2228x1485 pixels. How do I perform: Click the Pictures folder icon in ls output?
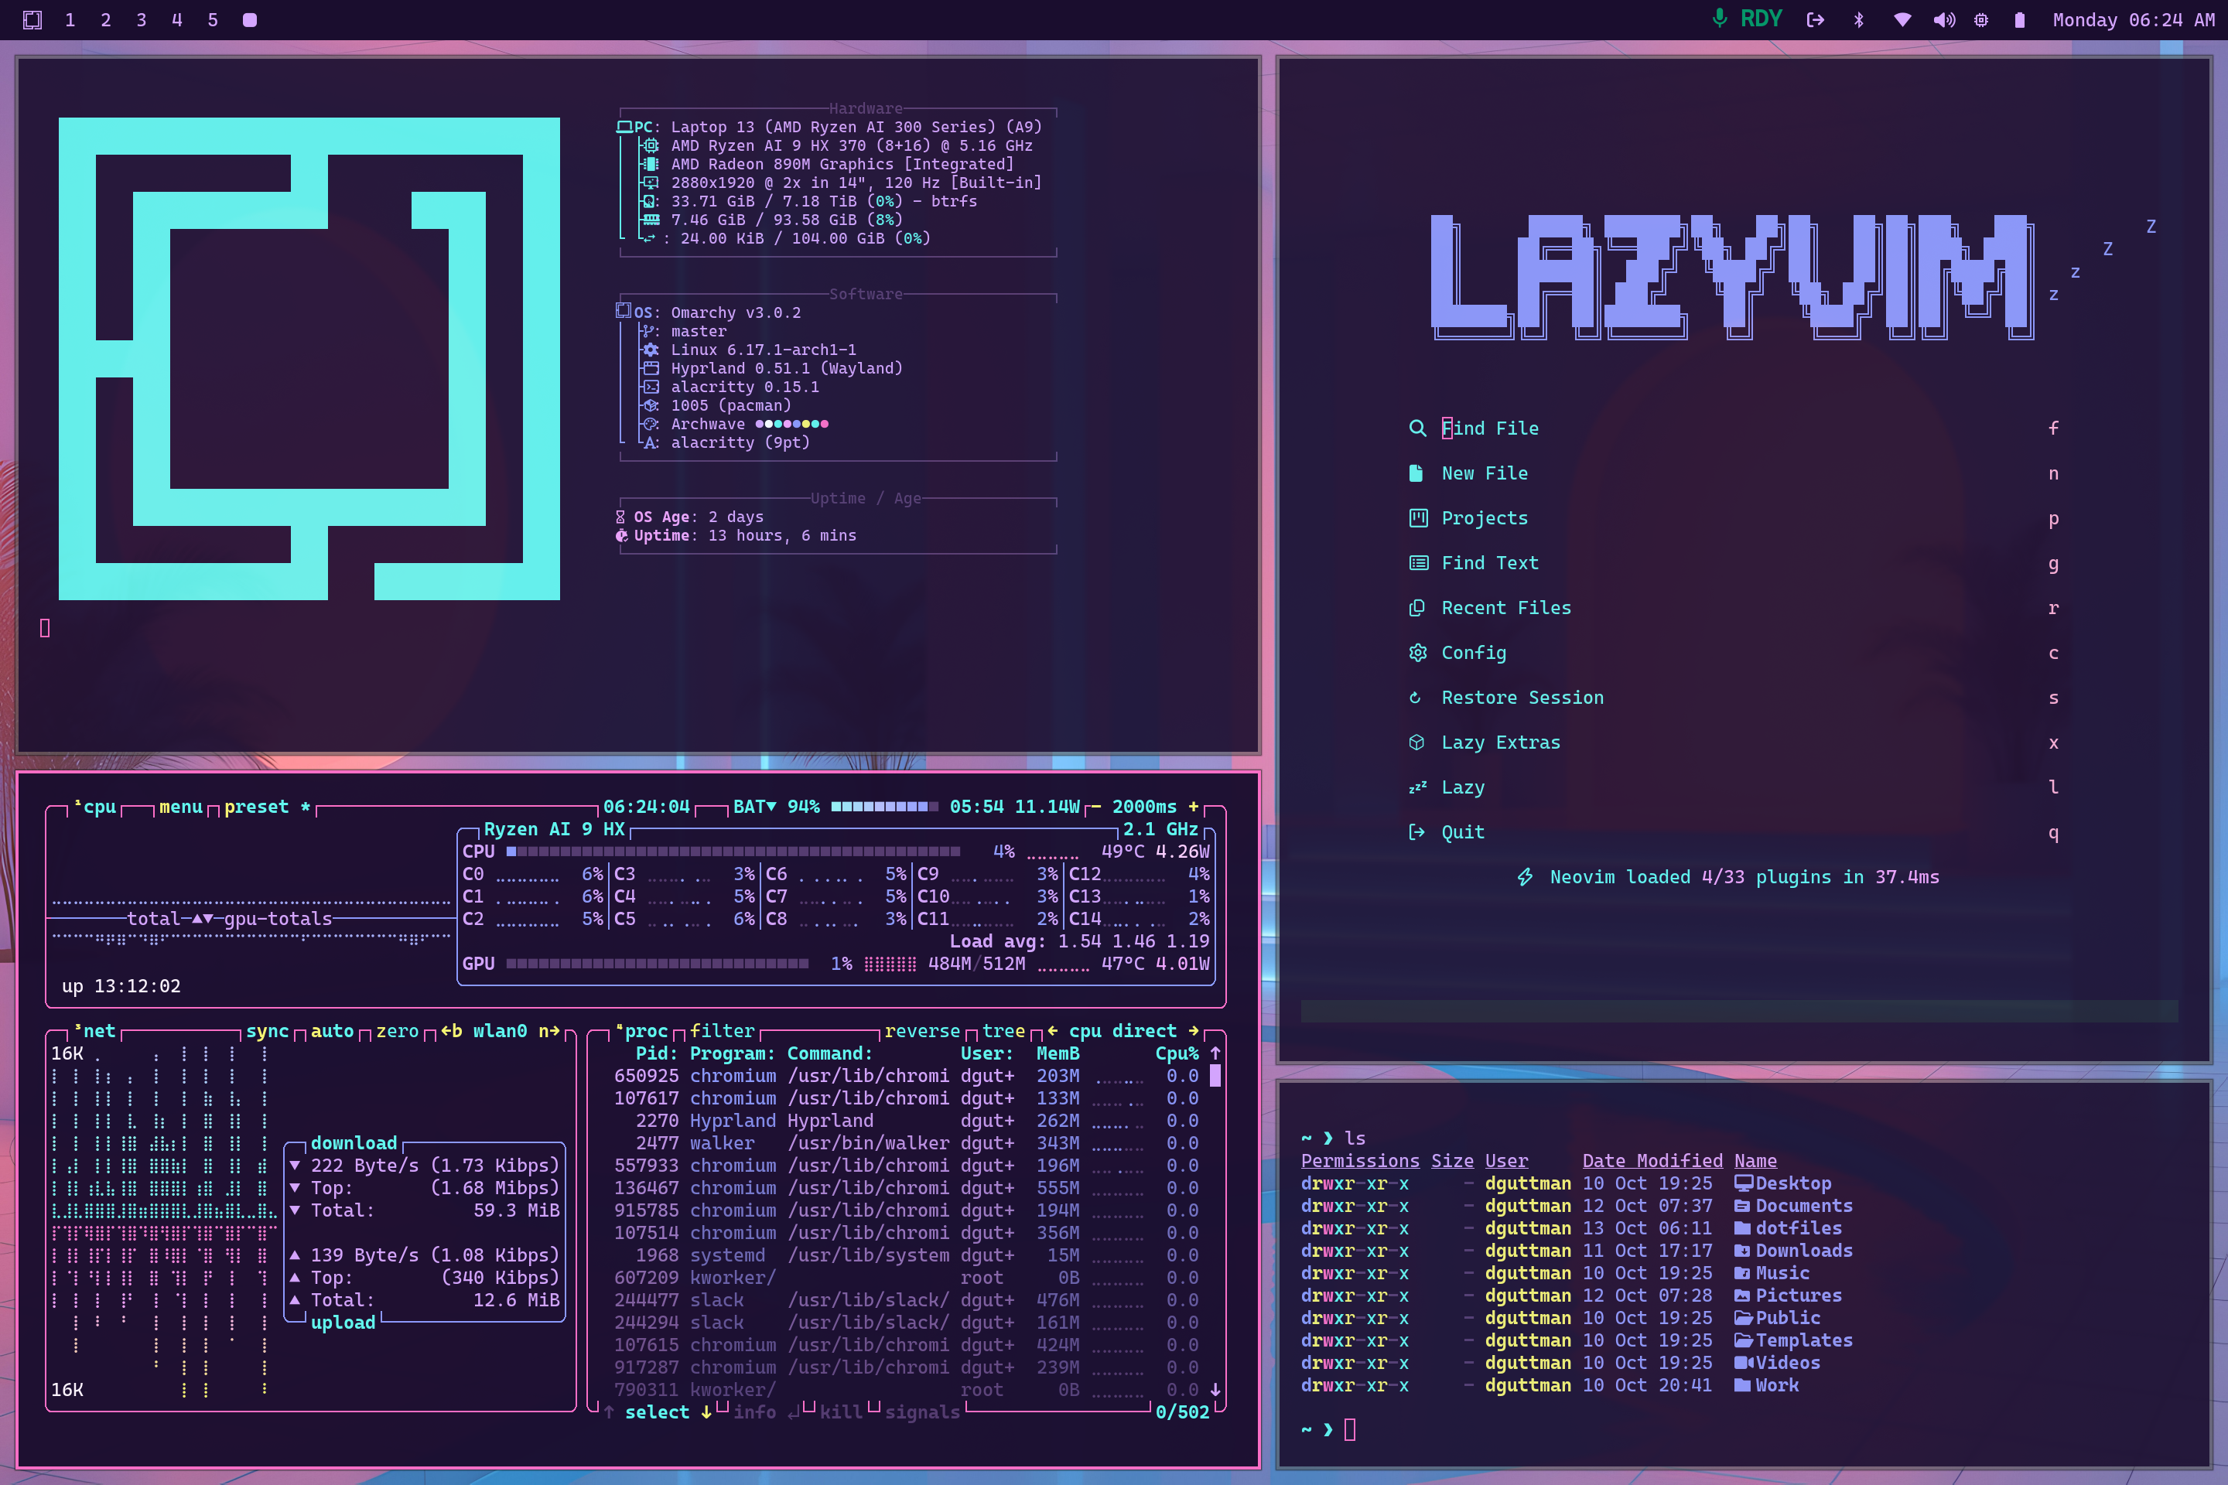1743,1296
